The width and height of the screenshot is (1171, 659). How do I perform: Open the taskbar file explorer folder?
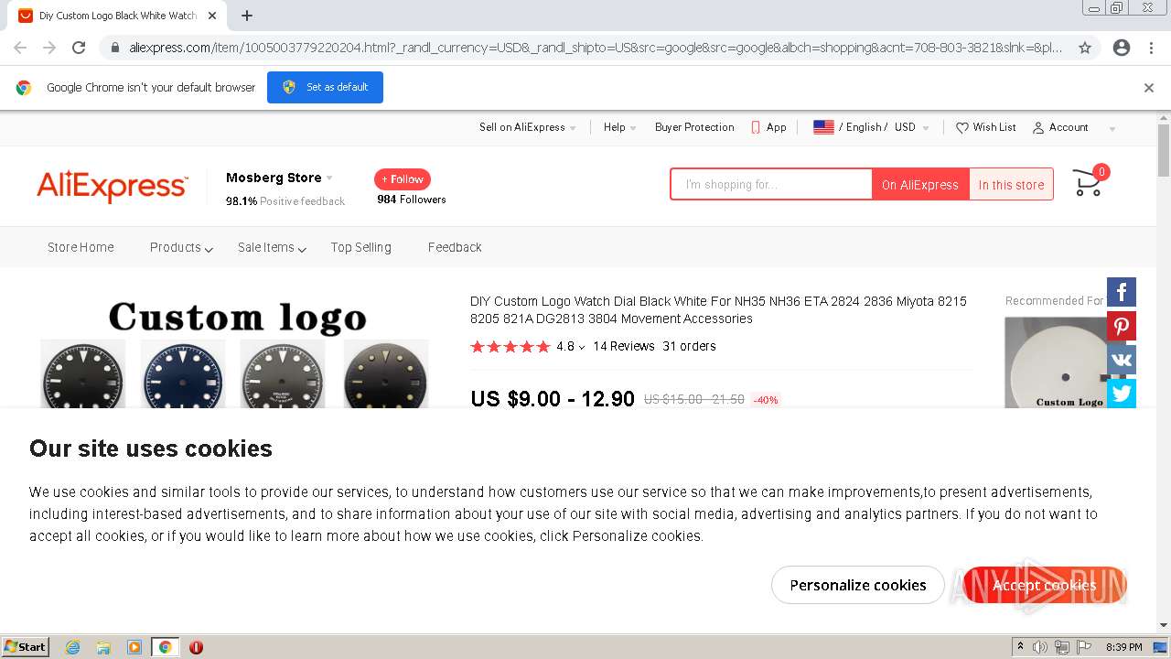click(x=103, y=647)
